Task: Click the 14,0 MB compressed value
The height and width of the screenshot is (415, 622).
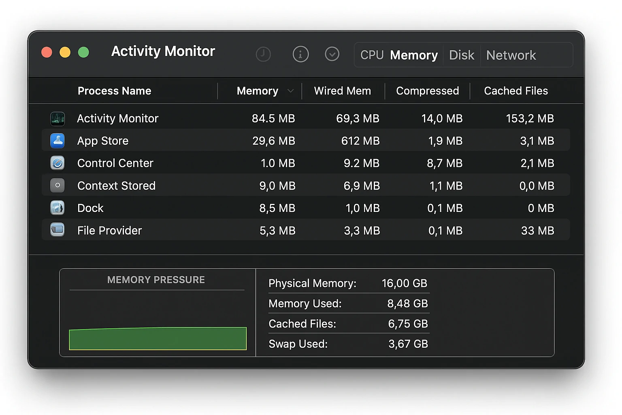Action: click(x=442, y=118)
